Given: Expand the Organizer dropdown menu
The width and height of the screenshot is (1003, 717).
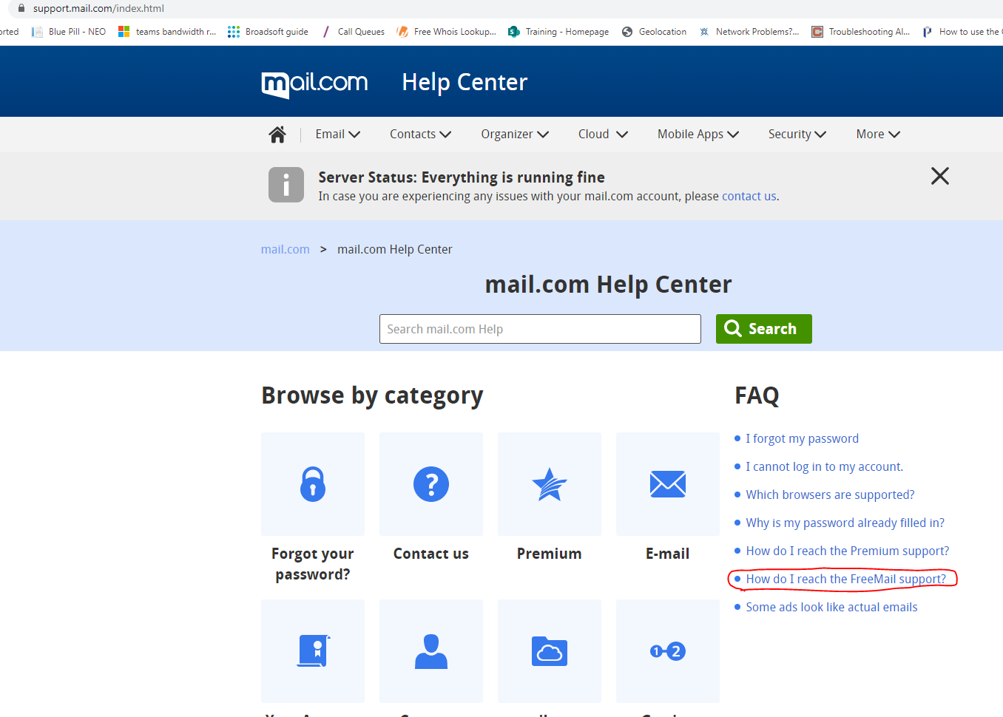Looking at the screenshot, I should click(515, 135).
